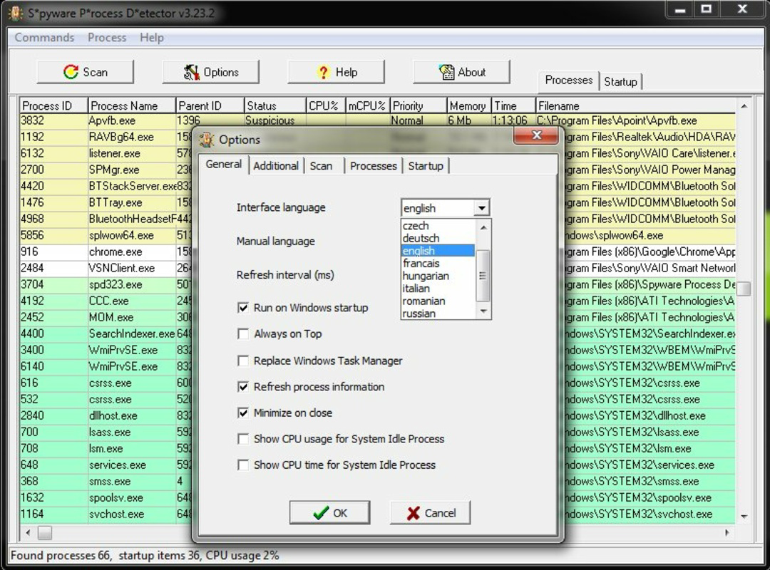Screen dimensions: 770x570
Task: Select deutsch from the language list
Action: [x=421, y=238]
